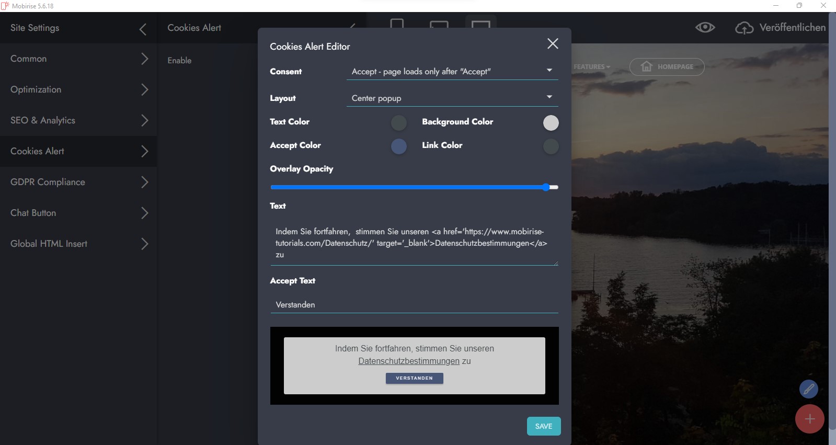Select the desktop view device icon
This screenshot has height=445, width=836.
coord(480,24)
